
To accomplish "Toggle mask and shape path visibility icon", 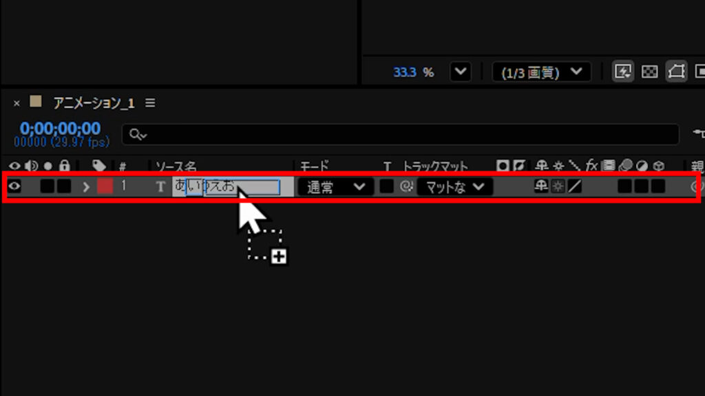I will (676, 71).
